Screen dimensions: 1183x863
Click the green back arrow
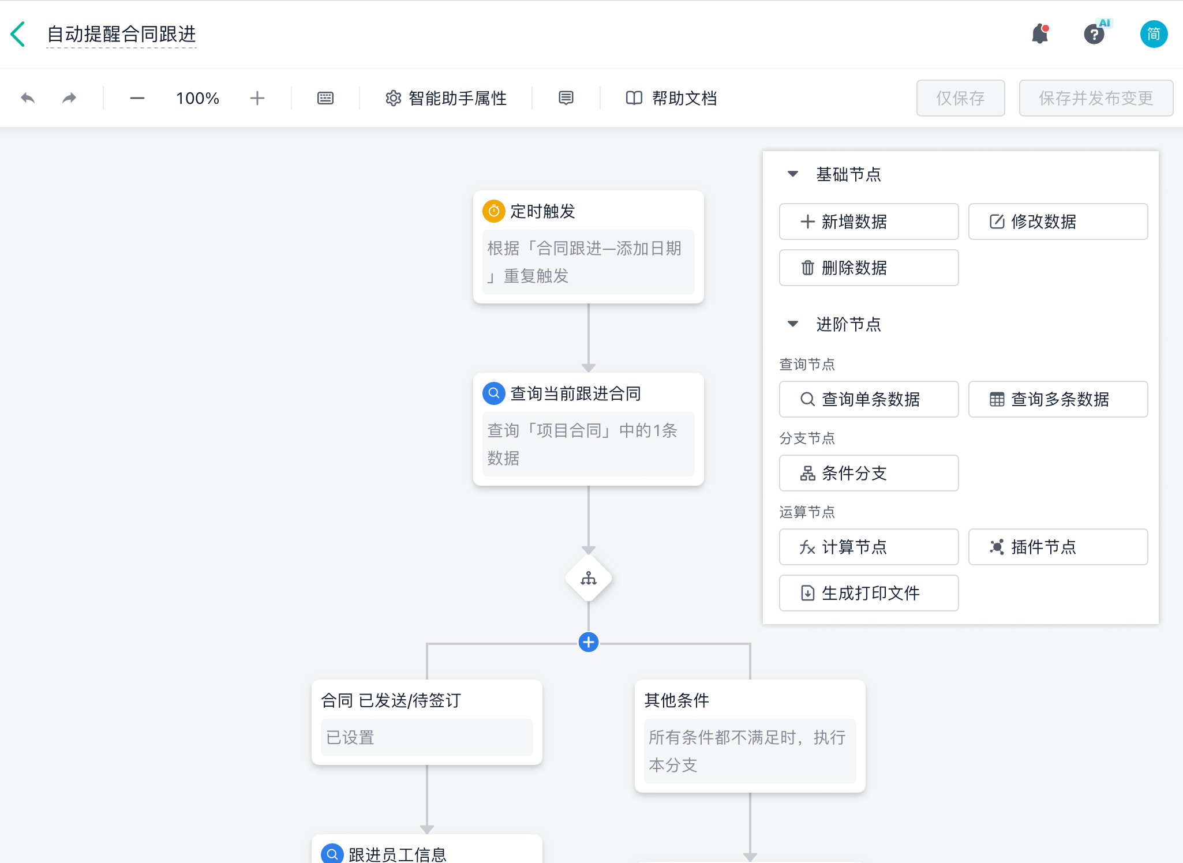18,34
